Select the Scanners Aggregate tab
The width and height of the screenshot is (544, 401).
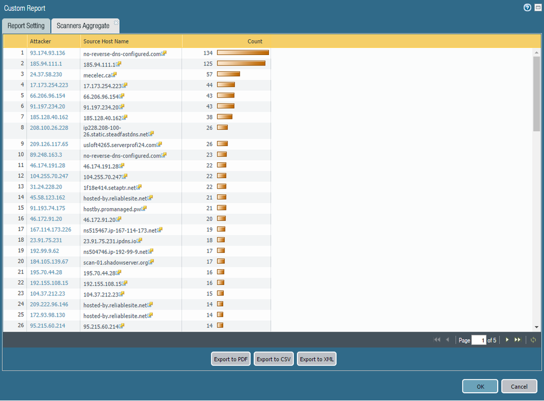(83, 26)
